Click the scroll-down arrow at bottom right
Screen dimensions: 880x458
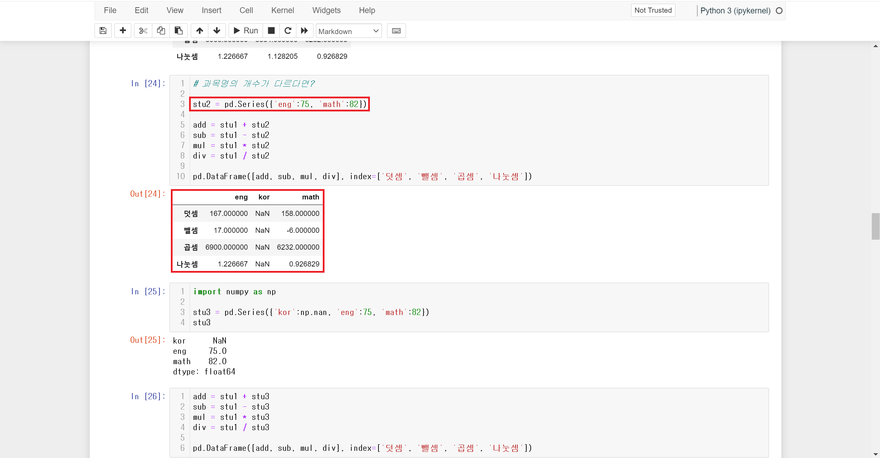click(875, 454)
